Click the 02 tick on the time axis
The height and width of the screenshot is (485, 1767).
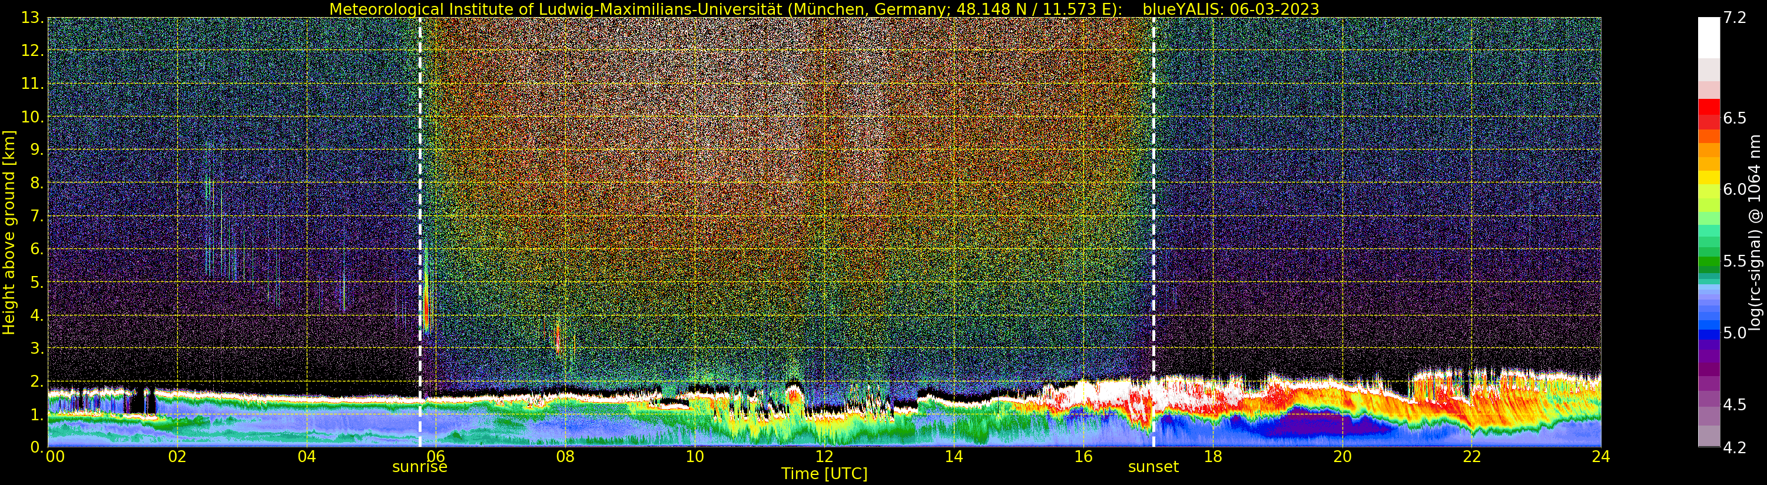[177, 457]
